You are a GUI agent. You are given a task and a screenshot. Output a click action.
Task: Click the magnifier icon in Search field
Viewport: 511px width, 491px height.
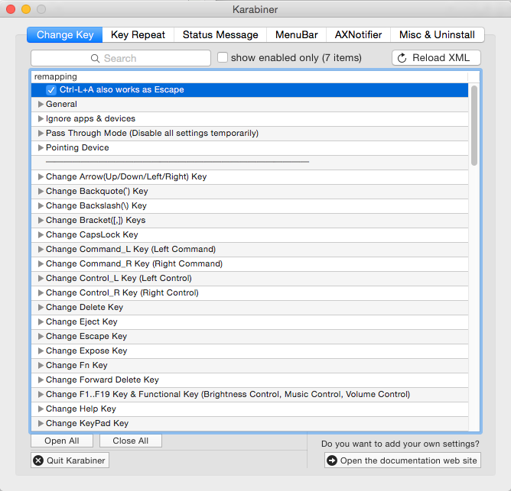95,59
